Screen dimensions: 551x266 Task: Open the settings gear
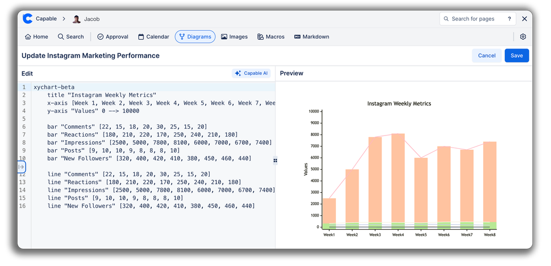point(523,36)
